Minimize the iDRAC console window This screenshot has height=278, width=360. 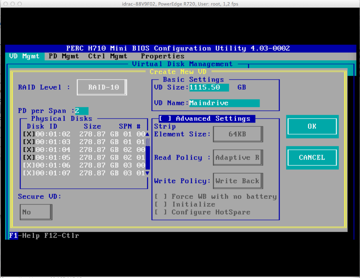click(x=13, y=4)
